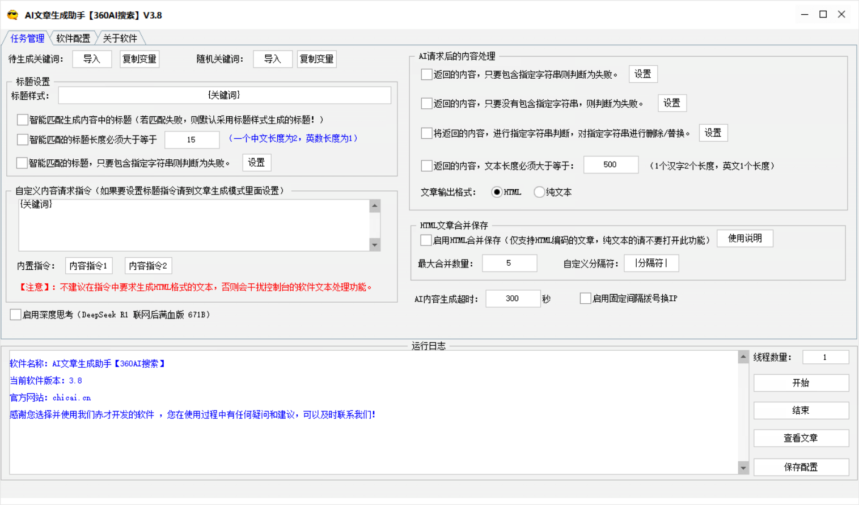Click the 当前软件版本: 3.8 log line

45,381
